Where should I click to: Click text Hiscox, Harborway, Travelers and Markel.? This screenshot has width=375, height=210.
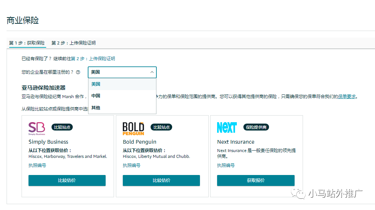coord(68,156)
